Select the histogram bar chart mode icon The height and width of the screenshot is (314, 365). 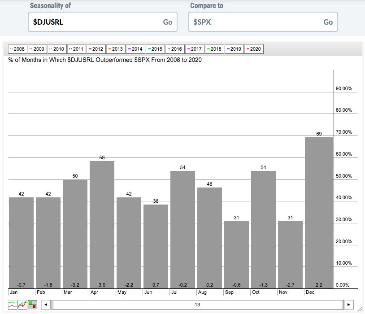(32, 305)
